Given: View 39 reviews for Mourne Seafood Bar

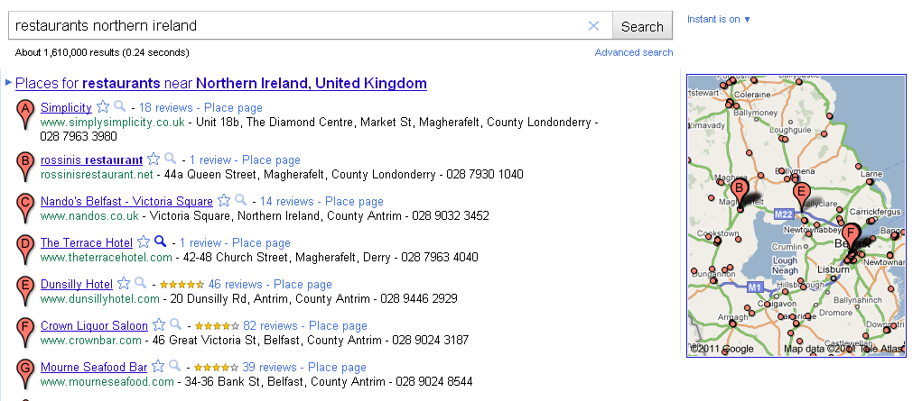Looking at the screenshot, I should (269, 367).
